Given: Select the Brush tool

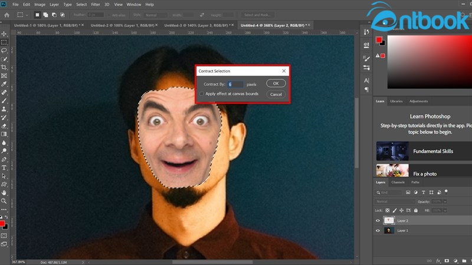Looking at the screenshot, I should (x=4, y=101).
